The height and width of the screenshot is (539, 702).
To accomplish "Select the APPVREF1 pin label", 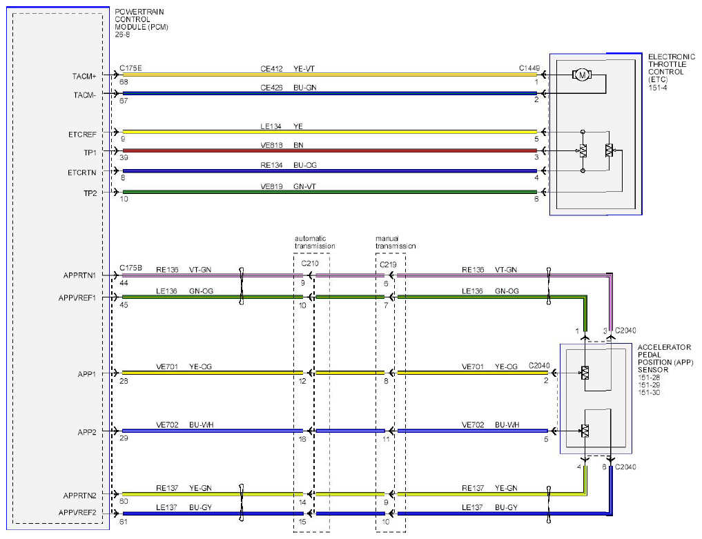I will coord(77,297).
